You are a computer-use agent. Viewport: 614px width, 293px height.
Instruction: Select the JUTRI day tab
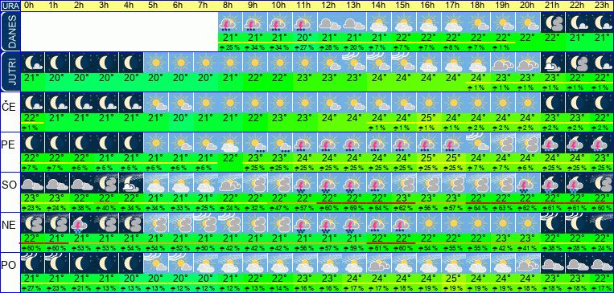coord(10,71)
